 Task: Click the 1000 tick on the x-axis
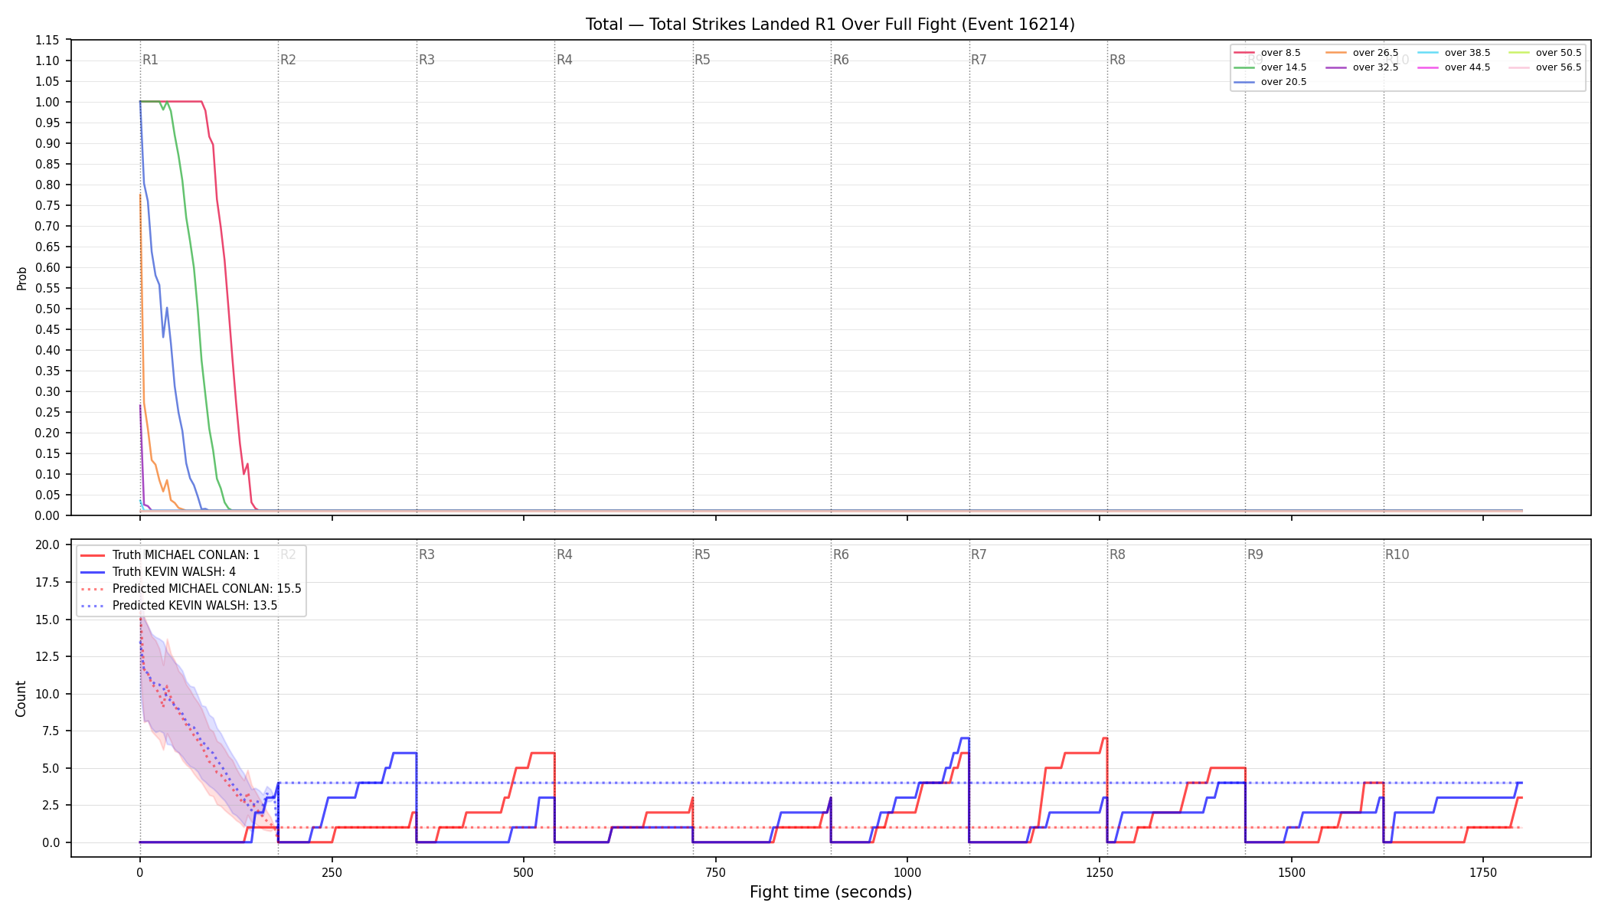click(x=907, y=872)
